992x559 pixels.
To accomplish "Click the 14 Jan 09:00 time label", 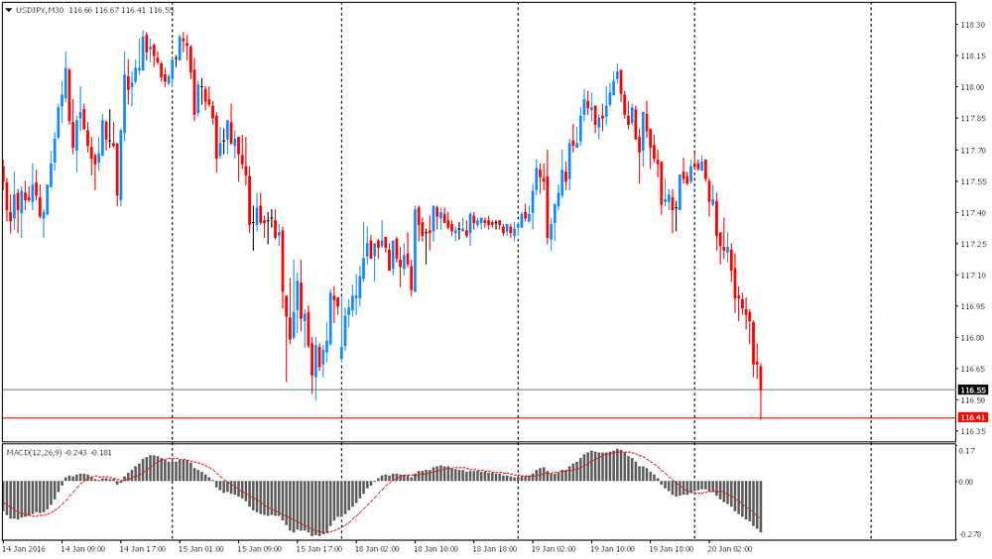I will click(x=83, y=549).
